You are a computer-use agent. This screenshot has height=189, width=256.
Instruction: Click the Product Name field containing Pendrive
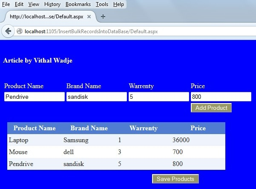[x=35, y=97]
